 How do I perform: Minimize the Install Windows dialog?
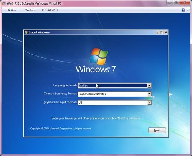pos(157,32)
